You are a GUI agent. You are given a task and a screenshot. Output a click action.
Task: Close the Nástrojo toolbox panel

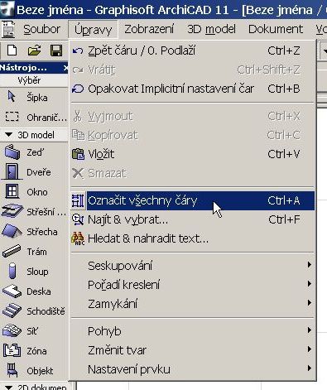(65, 68)
